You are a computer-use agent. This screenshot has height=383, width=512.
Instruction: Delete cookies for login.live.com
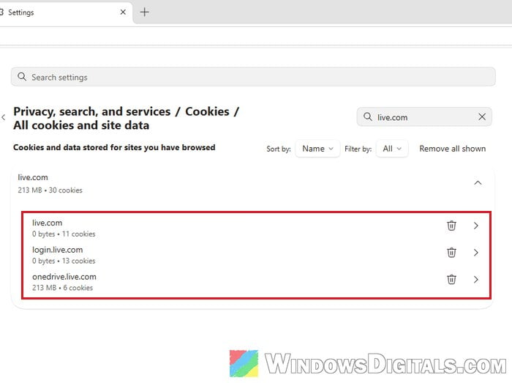(x=451, y=253)
